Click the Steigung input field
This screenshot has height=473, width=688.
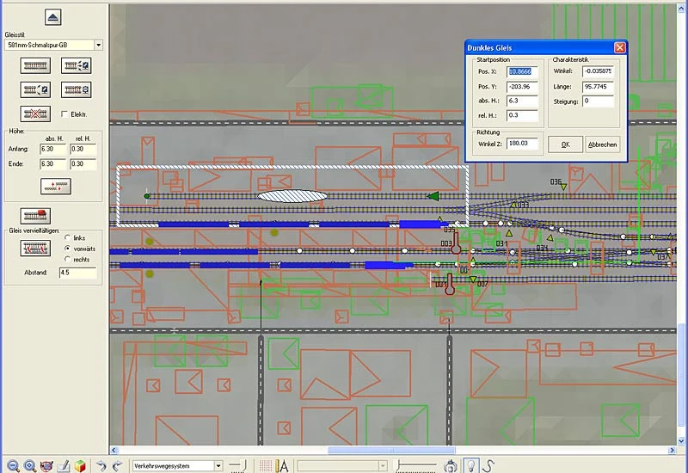coord(598,101)
